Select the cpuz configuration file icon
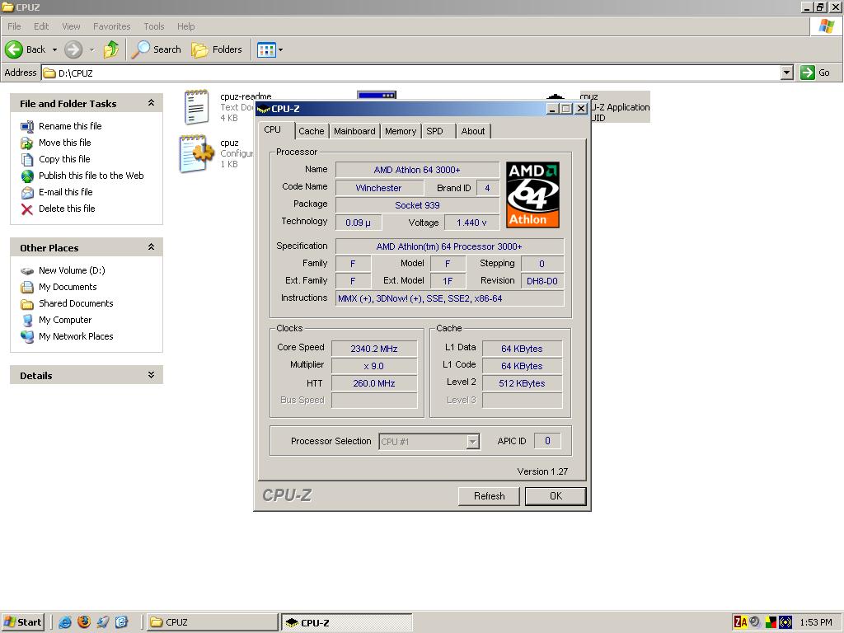 (196, 153)
